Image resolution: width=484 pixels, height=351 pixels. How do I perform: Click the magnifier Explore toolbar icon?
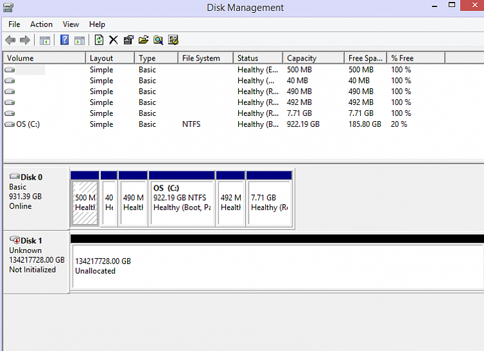click(x=158, y=40)
